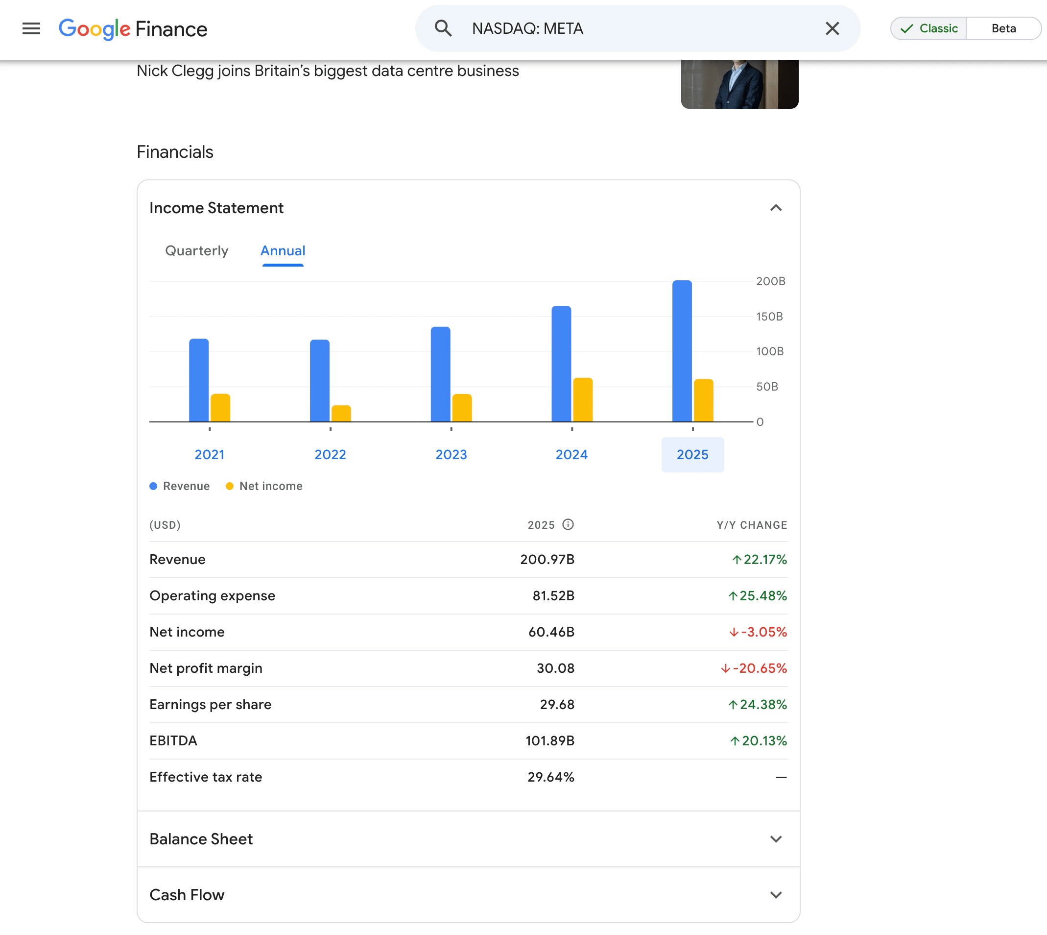The height and width of the screenshot is (935, 1047).
Task: Switch to the Quarterly tab
Action: (x=196, y=251)
